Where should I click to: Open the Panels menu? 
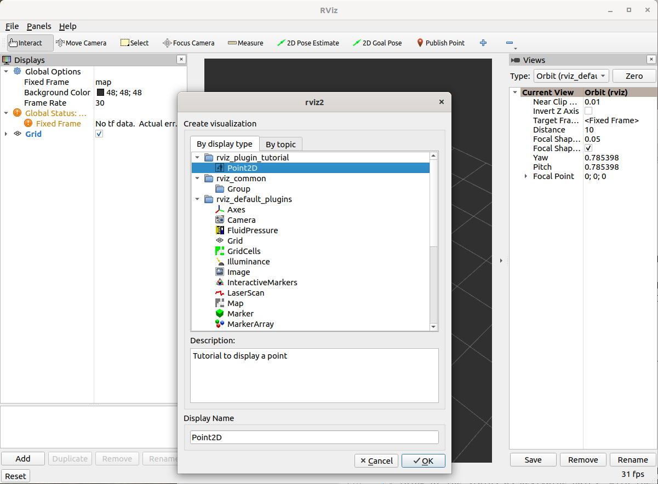(38, 26)
